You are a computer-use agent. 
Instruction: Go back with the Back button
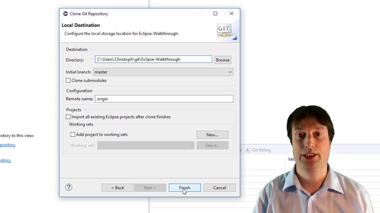click(x=118, y=188)
